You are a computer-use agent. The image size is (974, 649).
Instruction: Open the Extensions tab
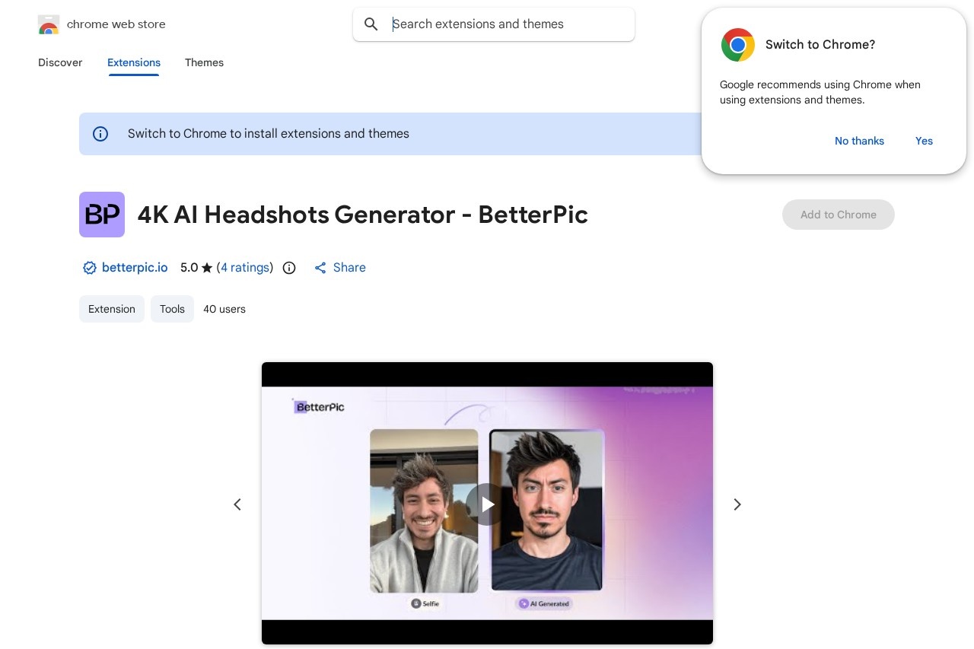134,63
